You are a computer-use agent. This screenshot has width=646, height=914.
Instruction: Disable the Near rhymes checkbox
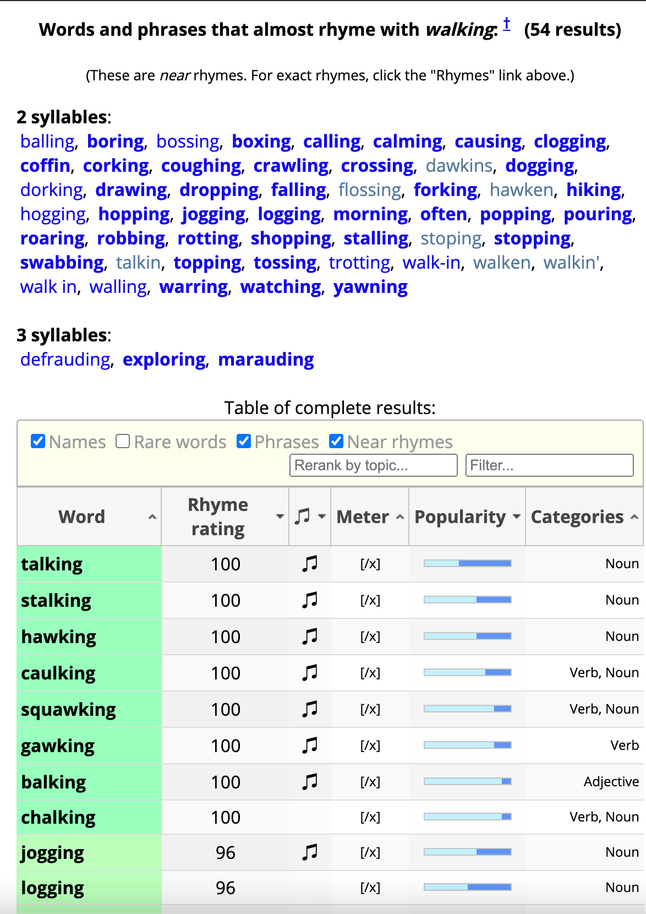(336, 441)
